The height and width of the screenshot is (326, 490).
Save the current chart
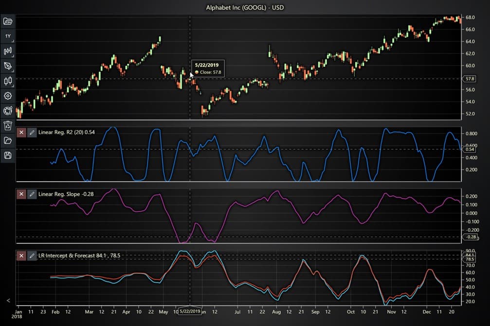tap(7, 155)
